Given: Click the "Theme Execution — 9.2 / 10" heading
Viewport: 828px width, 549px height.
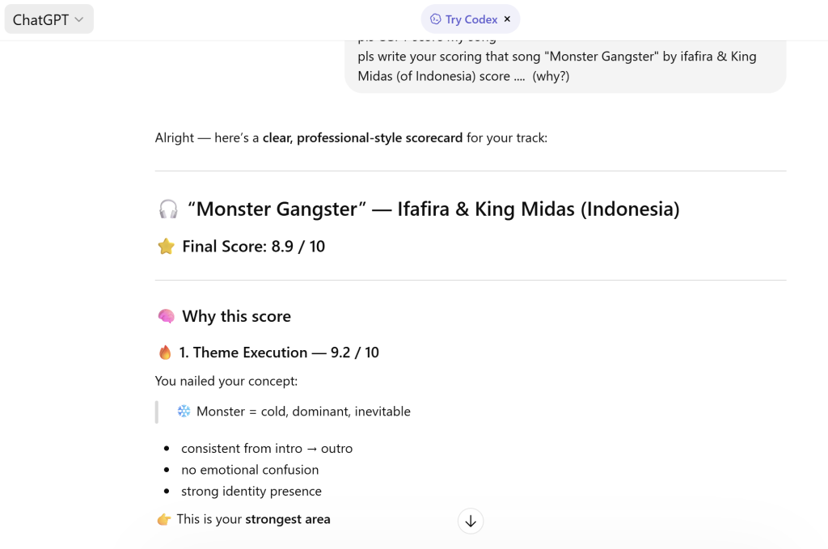Looking at the screenshot, I should click(x=279, y=353).
